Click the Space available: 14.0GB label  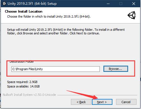pyautogui.click(x=23, y=86)
